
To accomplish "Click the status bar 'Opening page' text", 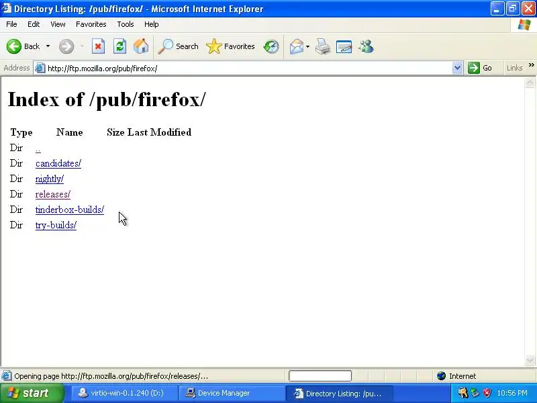I will click(111, 376).
